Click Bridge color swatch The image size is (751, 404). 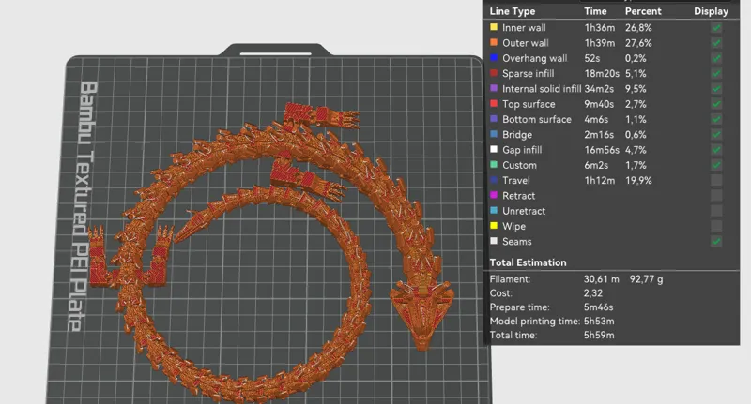[x=494, y=134]
